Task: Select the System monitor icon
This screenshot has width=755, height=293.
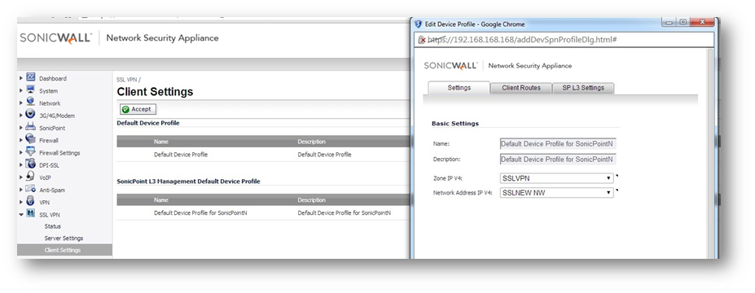Action: pyautogui.click(x=30, y=90)
